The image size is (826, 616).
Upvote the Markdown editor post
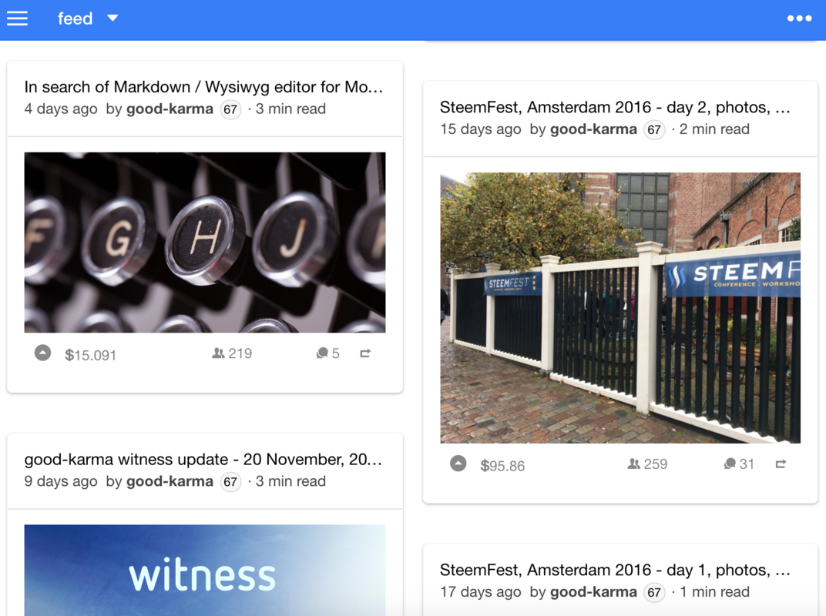[x=42, y=353]
